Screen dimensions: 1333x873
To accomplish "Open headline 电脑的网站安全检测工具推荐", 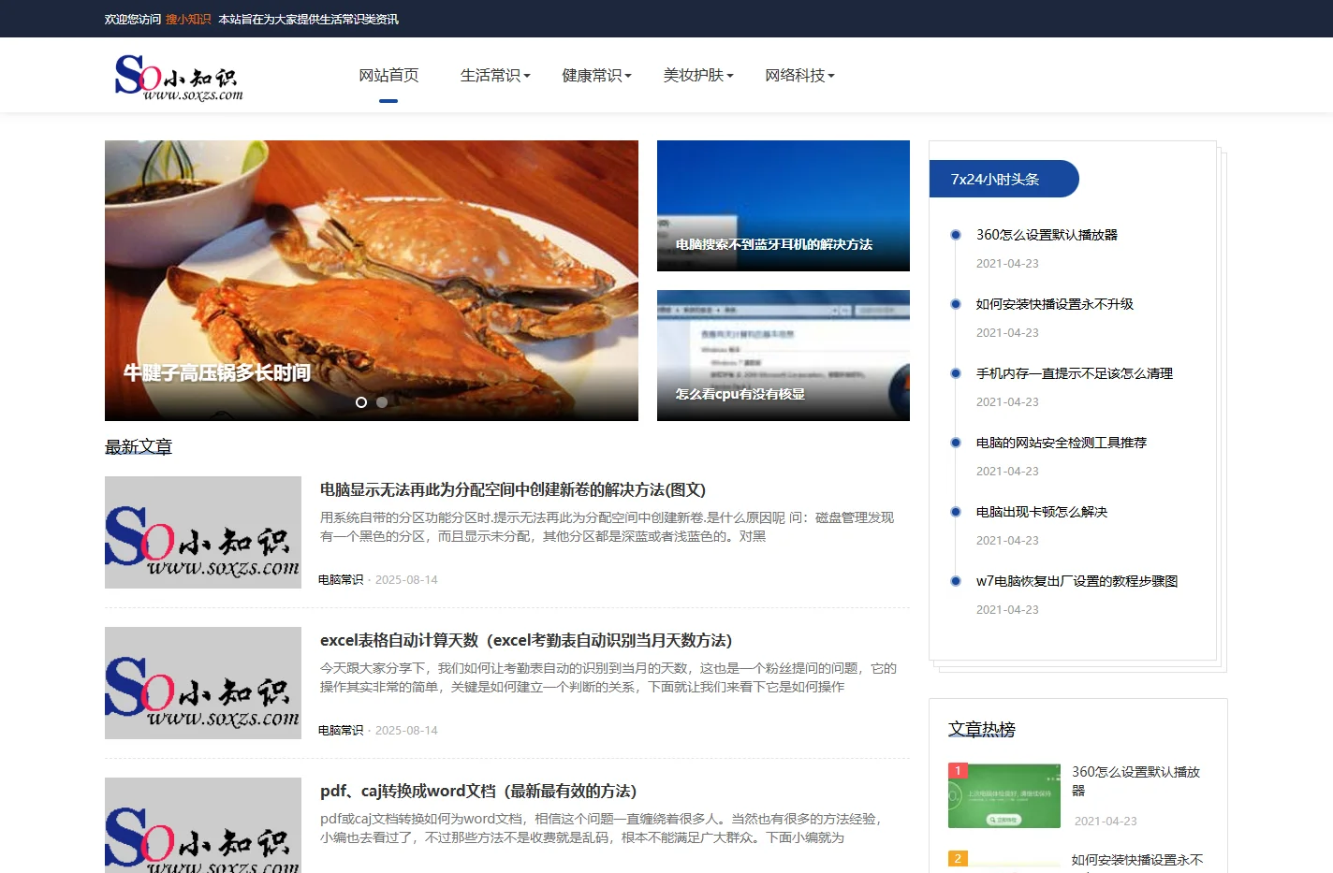I will (1062, 443).
